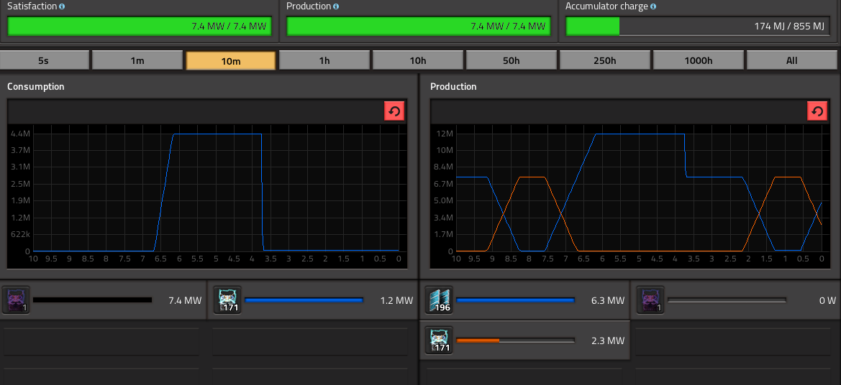Click the info icon beside Accumulator charge
The image size is (841, 385).
pos(653,7)
